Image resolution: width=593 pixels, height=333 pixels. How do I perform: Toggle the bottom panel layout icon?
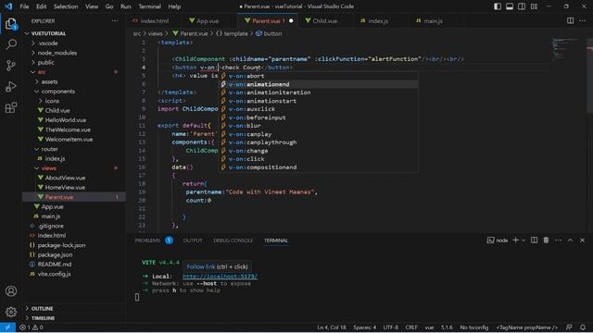(x=510, y=6)
